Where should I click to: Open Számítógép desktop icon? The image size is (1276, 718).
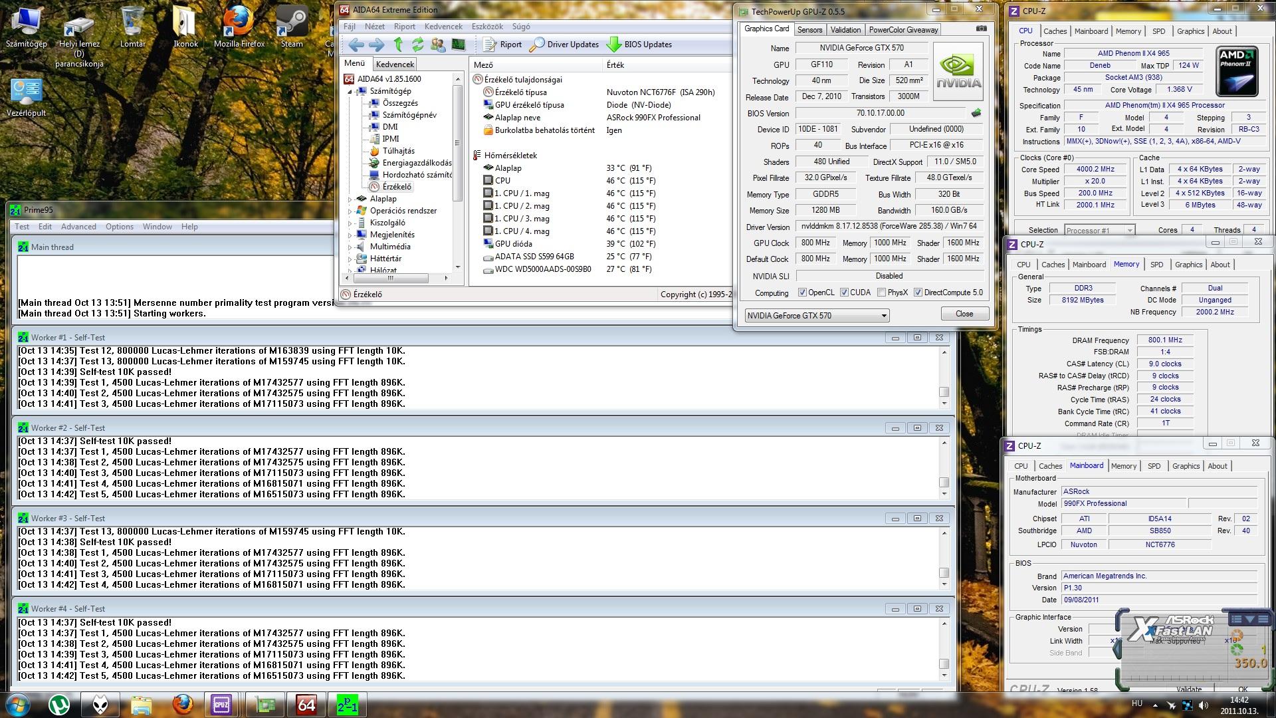27,28
